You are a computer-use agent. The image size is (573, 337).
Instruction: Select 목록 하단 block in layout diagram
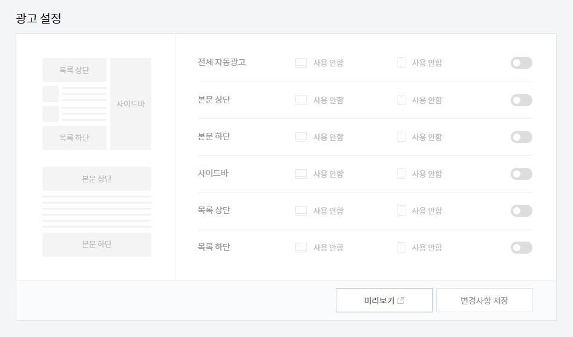click(x=74, y=138)
